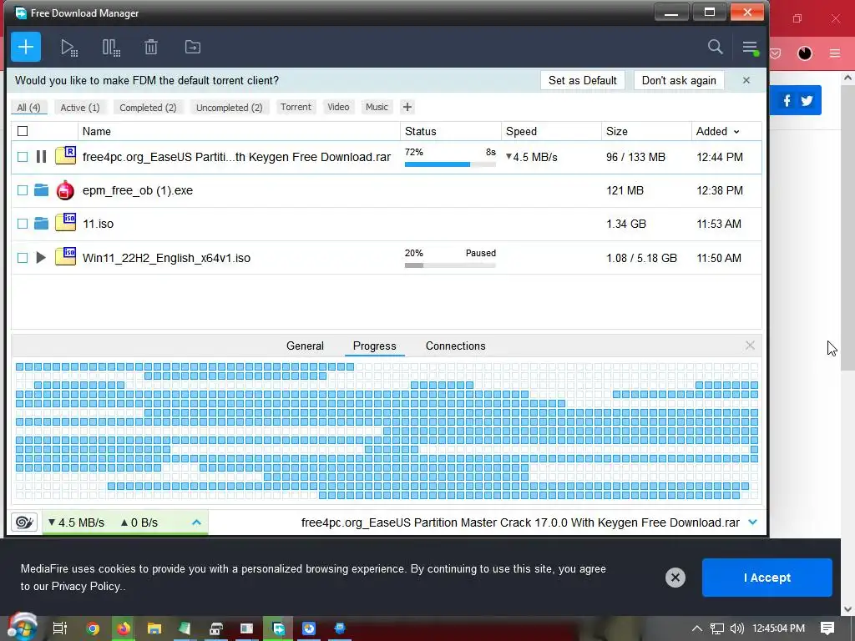The image size is (855, 641).
Task: Share on Twitter in browser window
Action: 807,101
